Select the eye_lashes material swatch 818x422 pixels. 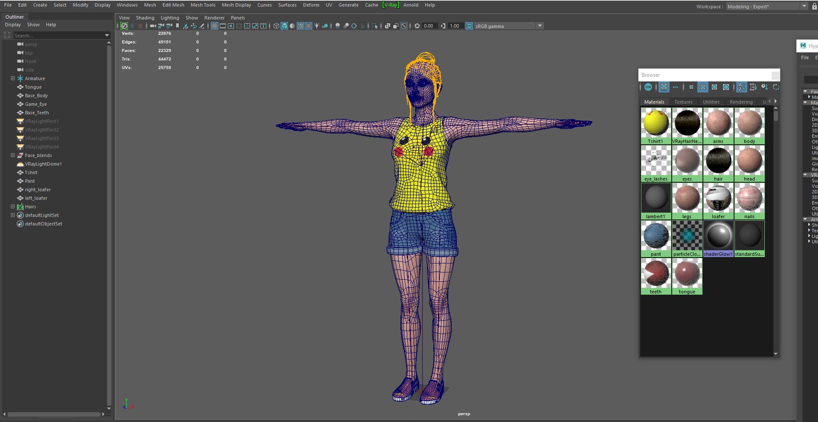point(656,164)
